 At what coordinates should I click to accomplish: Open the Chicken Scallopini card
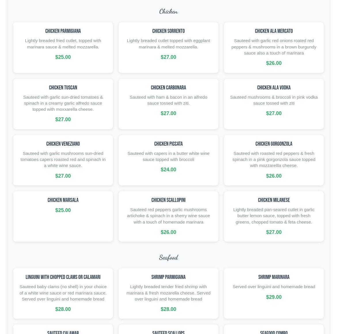click(x=168, y=217)
